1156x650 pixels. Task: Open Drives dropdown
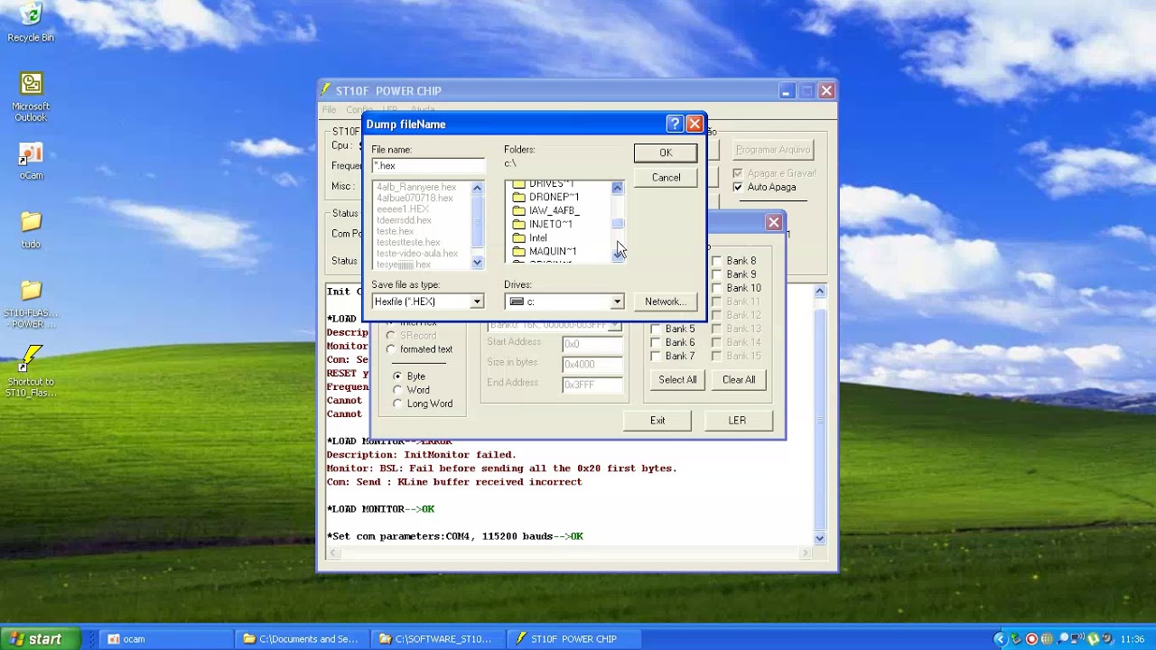(617, 302)
